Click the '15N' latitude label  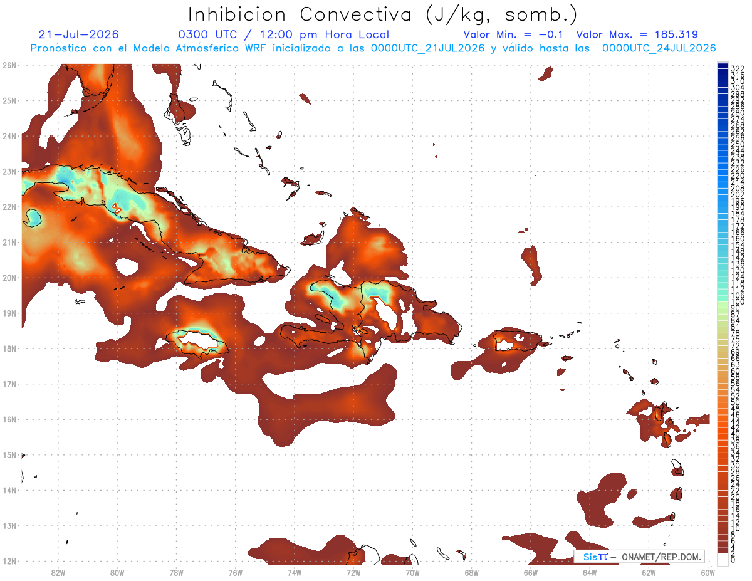(9, 455)
